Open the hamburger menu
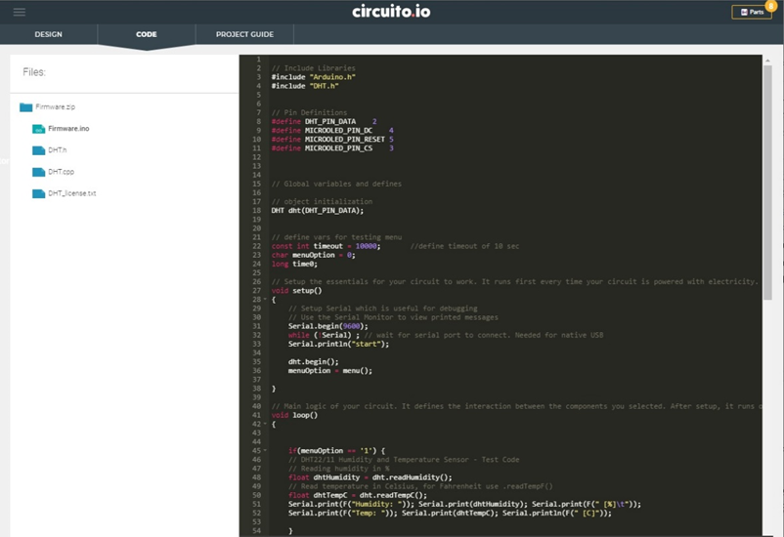Screen dimensions: 784x537 (20, 12)
